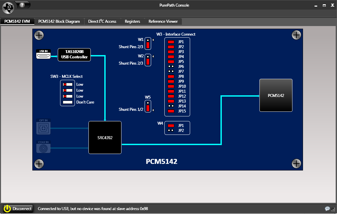Click the window resize grip in status bar
The image size is (337, 214).
334,210
